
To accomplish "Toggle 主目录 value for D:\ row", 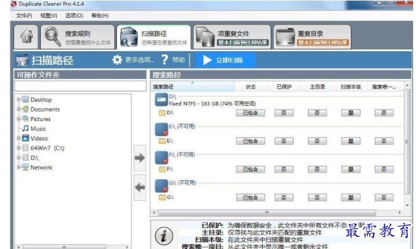I will click(x=317, y=113).
